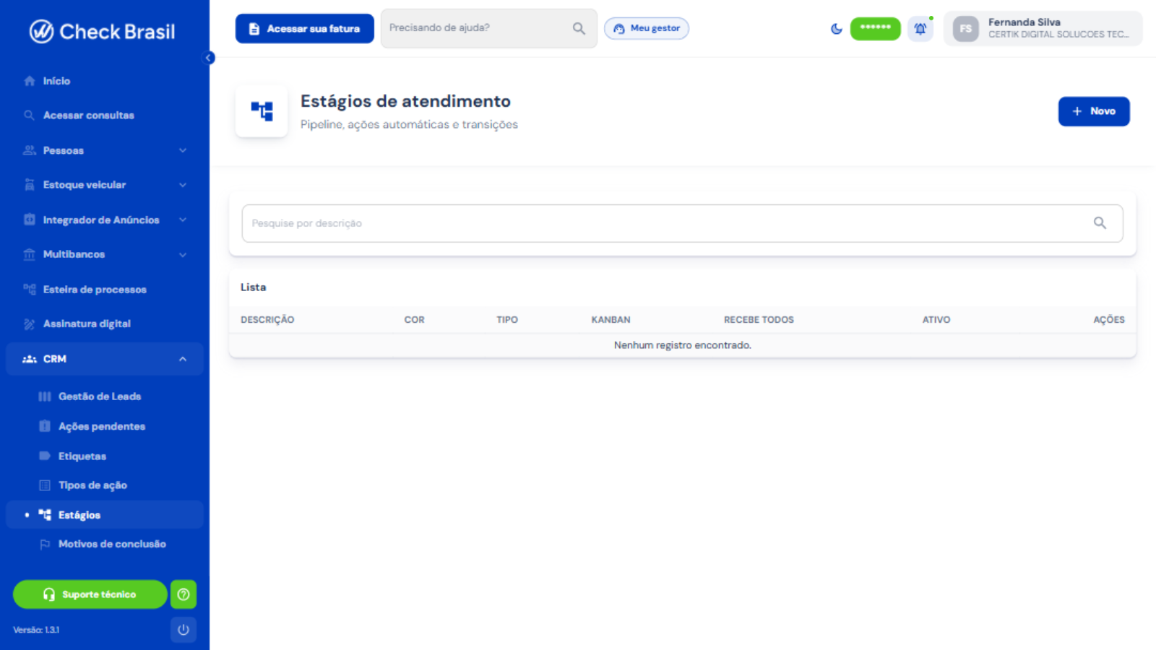Click the TIPO column header

tap(507, 319)
